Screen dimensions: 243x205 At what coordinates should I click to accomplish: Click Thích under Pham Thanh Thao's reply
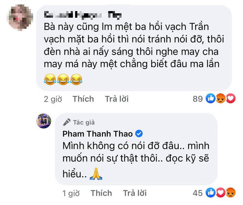pyautogui.click(x=101, y=193)
